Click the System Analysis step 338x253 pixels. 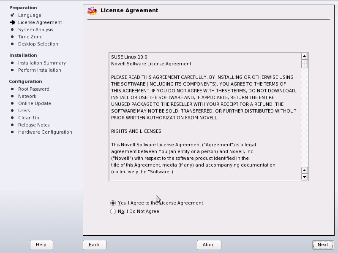35,30
